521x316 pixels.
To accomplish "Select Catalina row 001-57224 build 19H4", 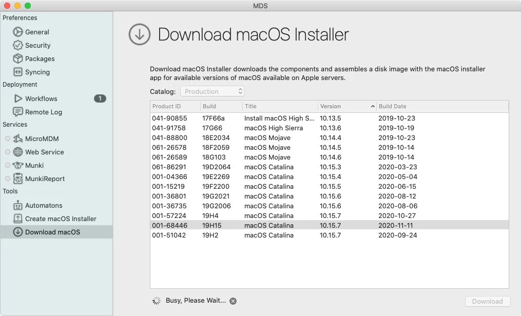I will click(x=329, y=215).
